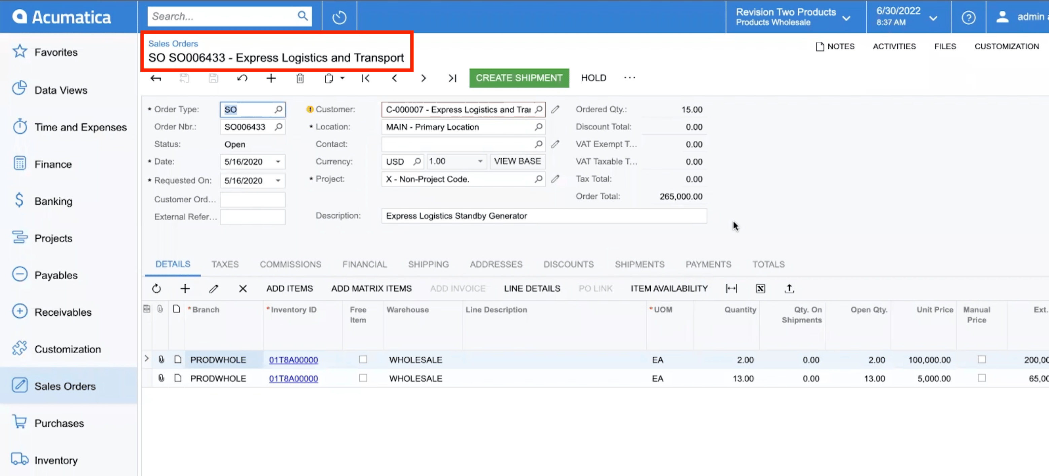The image size is (1049, 476).
Task: Expand the first detail row arrow
Action: click(x=147, y=359)
